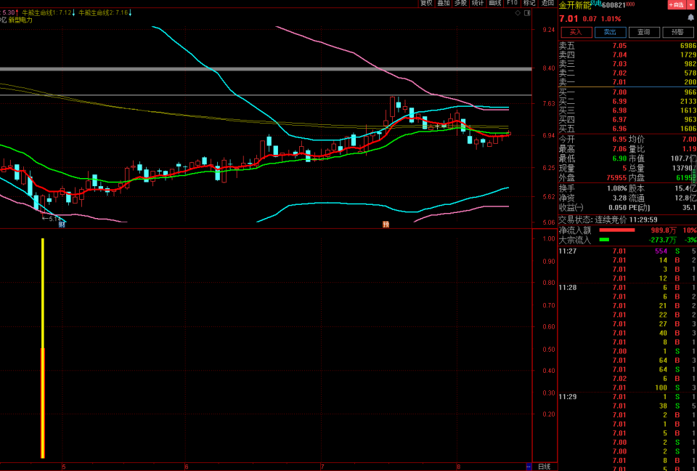Open the 预警 alert button
Image resolution: width=697 pixels, height=471 pixels.
tap(678, 32)
